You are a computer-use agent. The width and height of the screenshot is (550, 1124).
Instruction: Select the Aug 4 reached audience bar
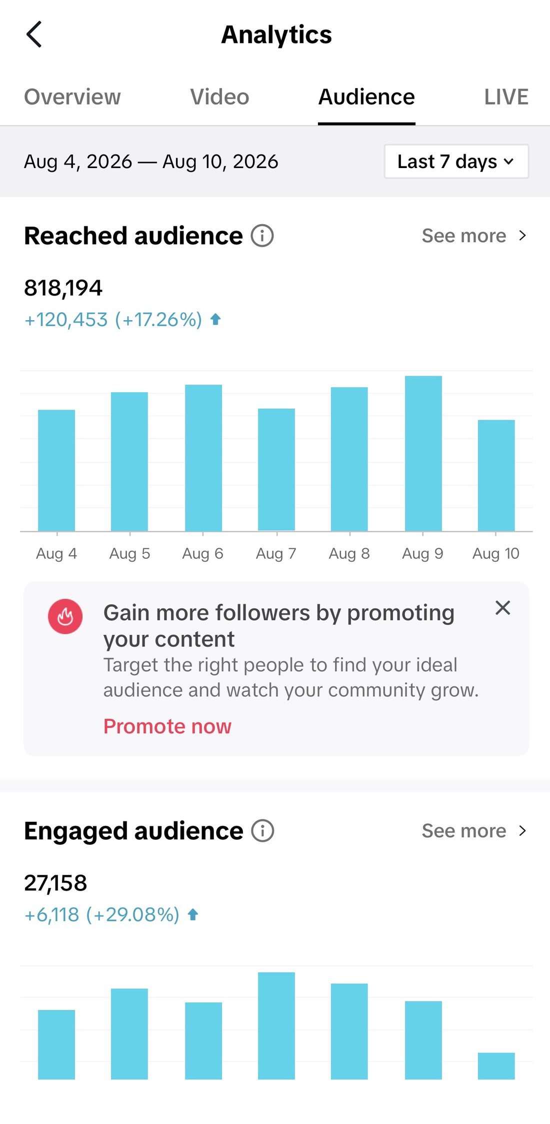(56, 470)
